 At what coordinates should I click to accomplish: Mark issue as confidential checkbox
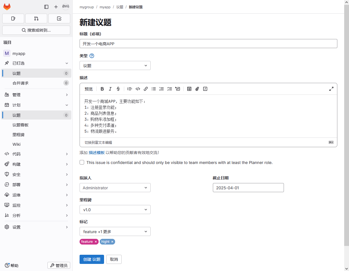82,162
